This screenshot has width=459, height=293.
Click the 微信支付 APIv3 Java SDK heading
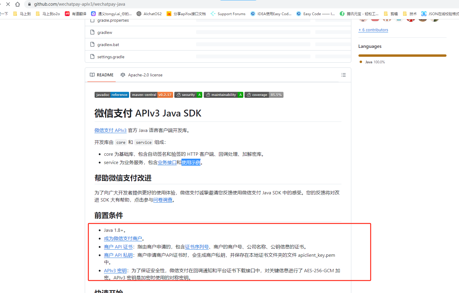coord(148,113)
